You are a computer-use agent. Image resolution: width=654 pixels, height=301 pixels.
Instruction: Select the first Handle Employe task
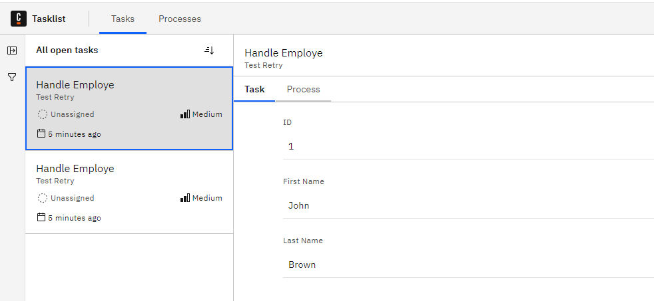[x=129, y=108]
